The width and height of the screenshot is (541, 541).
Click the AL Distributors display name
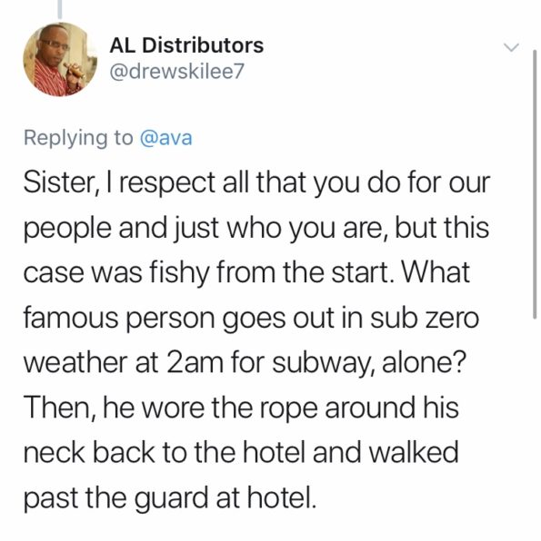click(186, 45)
